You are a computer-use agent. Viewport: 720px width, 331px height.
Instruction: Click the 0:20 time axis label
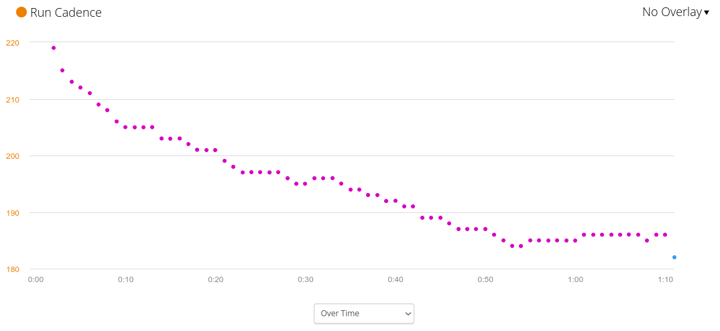point(215,279)
